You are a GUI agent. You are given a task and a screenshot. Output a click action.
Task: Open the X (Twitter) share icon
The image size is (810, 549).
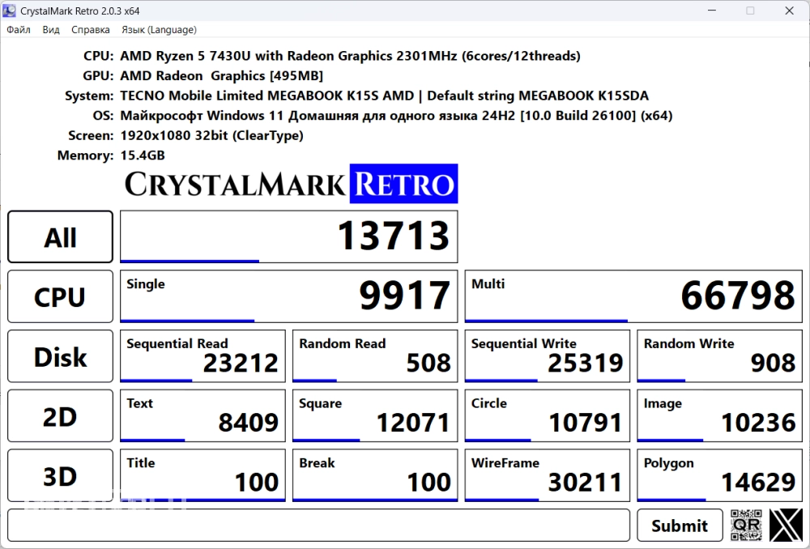[785, 525]
